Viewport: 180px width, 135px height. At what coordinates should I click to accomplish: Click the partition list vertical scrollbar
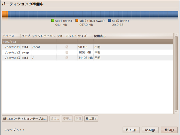click(176, 73)
